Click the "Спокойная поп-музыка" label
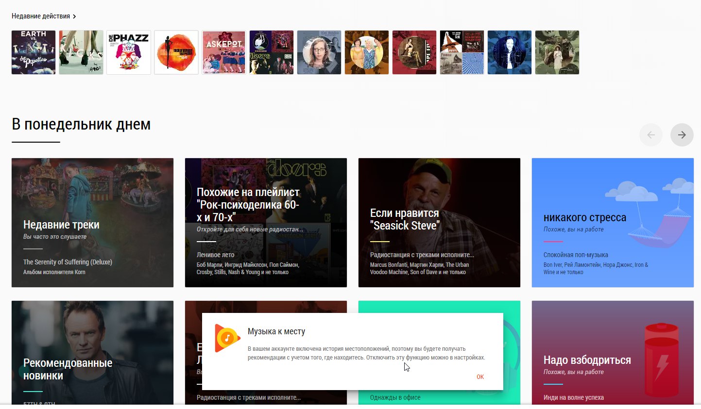Image resolution: width=701 pixels, height=409 pixels. [576, 255]
